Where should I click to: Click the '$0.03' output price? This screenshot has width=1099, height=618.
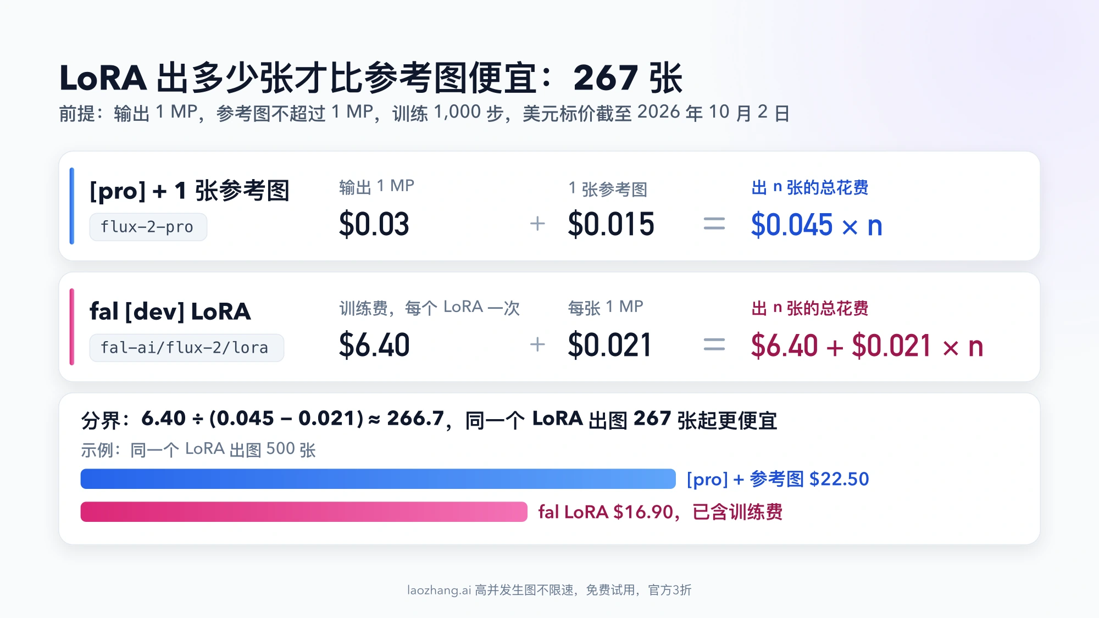(x=374, y=224)
